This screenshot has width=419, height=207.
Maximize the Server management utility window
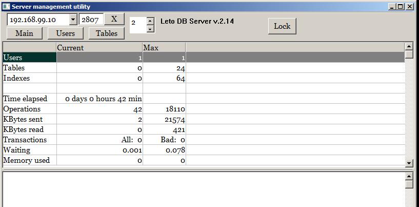[x=401, y=6]
